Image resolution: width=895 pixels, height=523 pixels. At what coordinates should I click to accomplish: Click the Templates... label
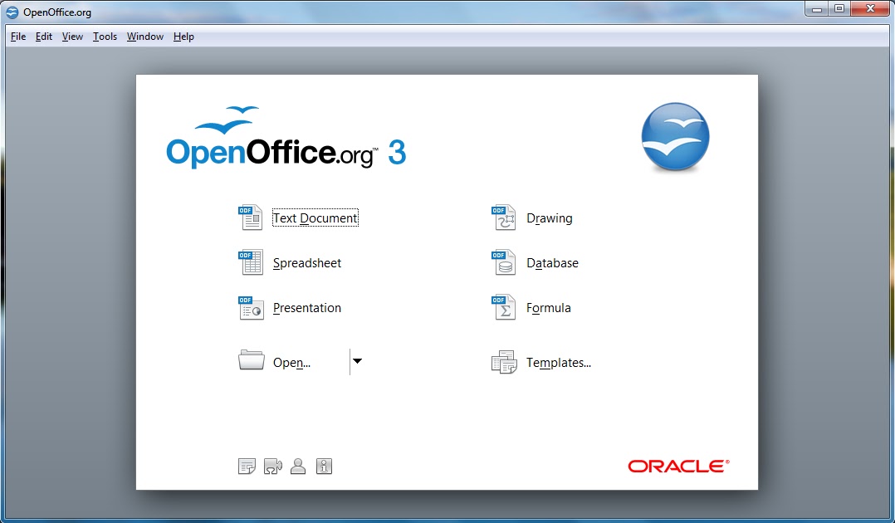pos(558,363)
